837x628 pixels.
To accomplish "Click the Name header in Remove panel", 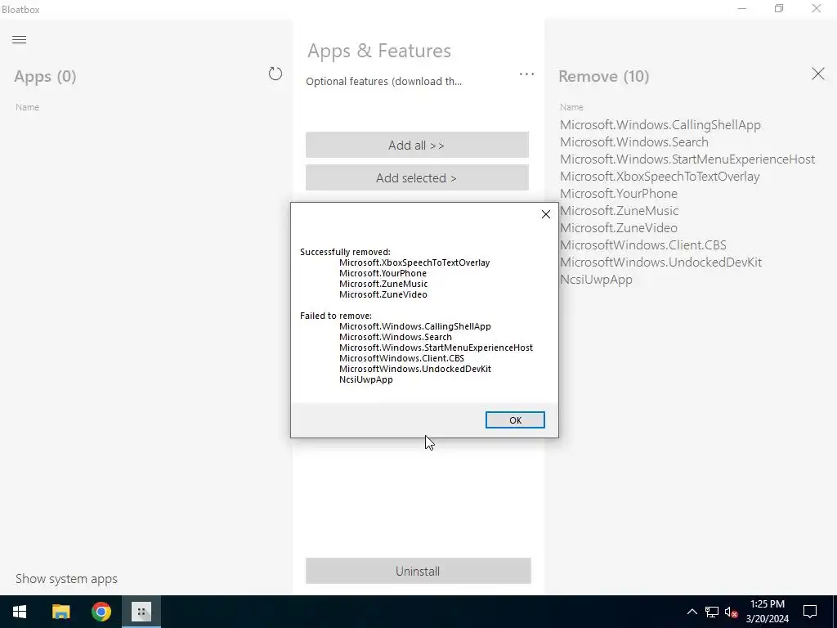I will pyautogui.click(x=571, y=107).
